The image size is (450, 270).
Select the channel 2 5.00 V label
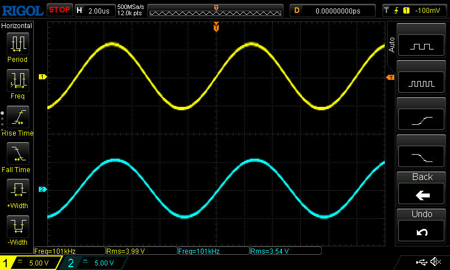coord(104,263)
